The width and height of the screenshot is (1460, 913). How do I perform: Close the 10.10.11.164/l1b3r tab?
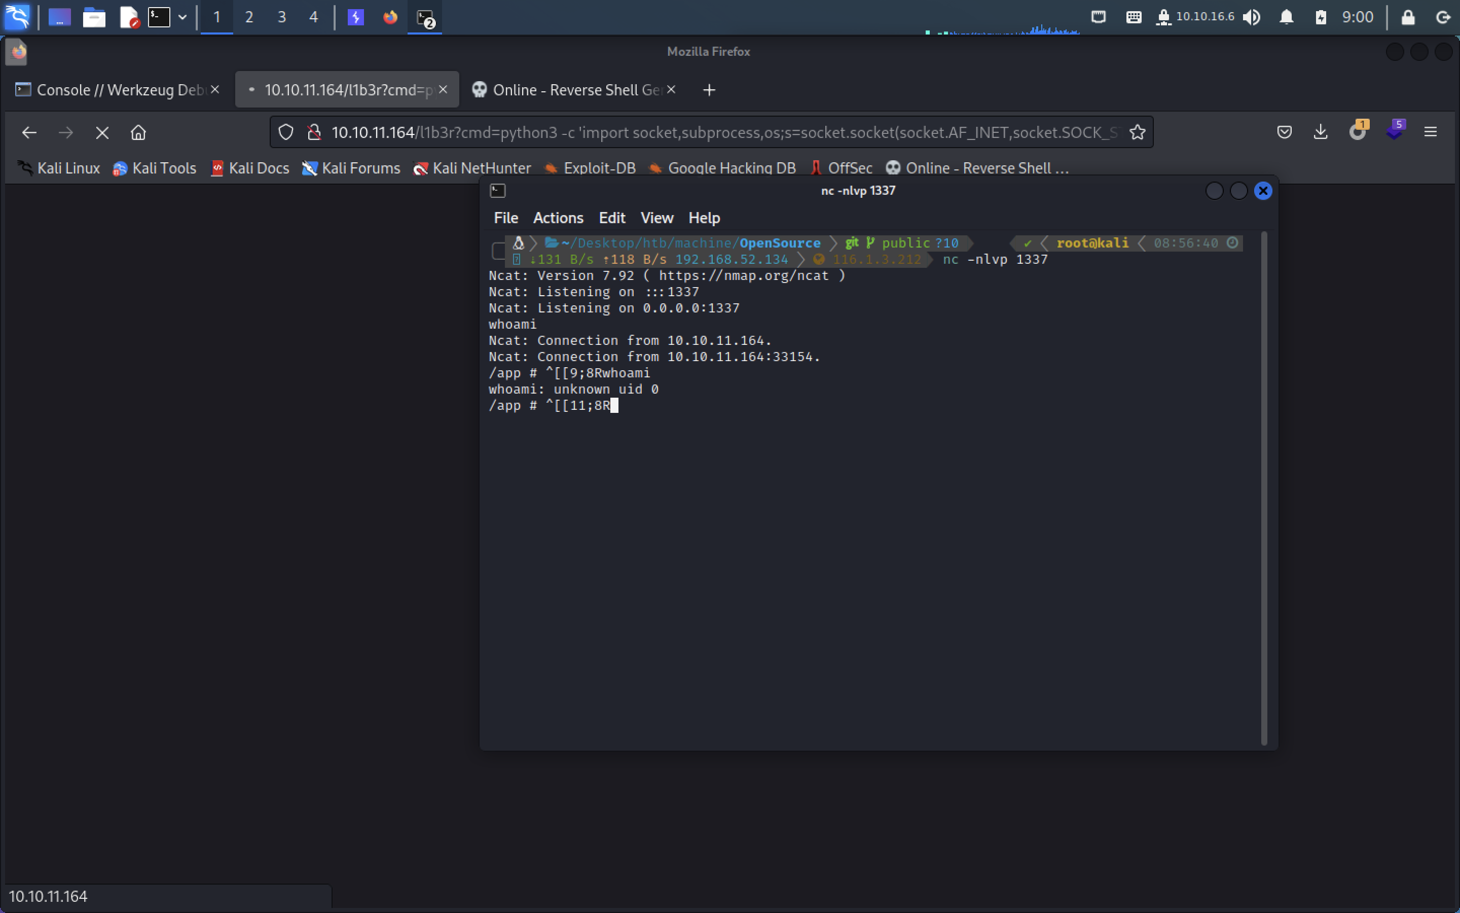(x=443, y=89)
